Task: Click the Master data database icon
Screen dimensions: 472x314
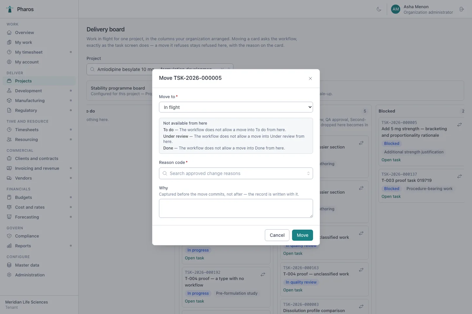Action: pos(9,265)
